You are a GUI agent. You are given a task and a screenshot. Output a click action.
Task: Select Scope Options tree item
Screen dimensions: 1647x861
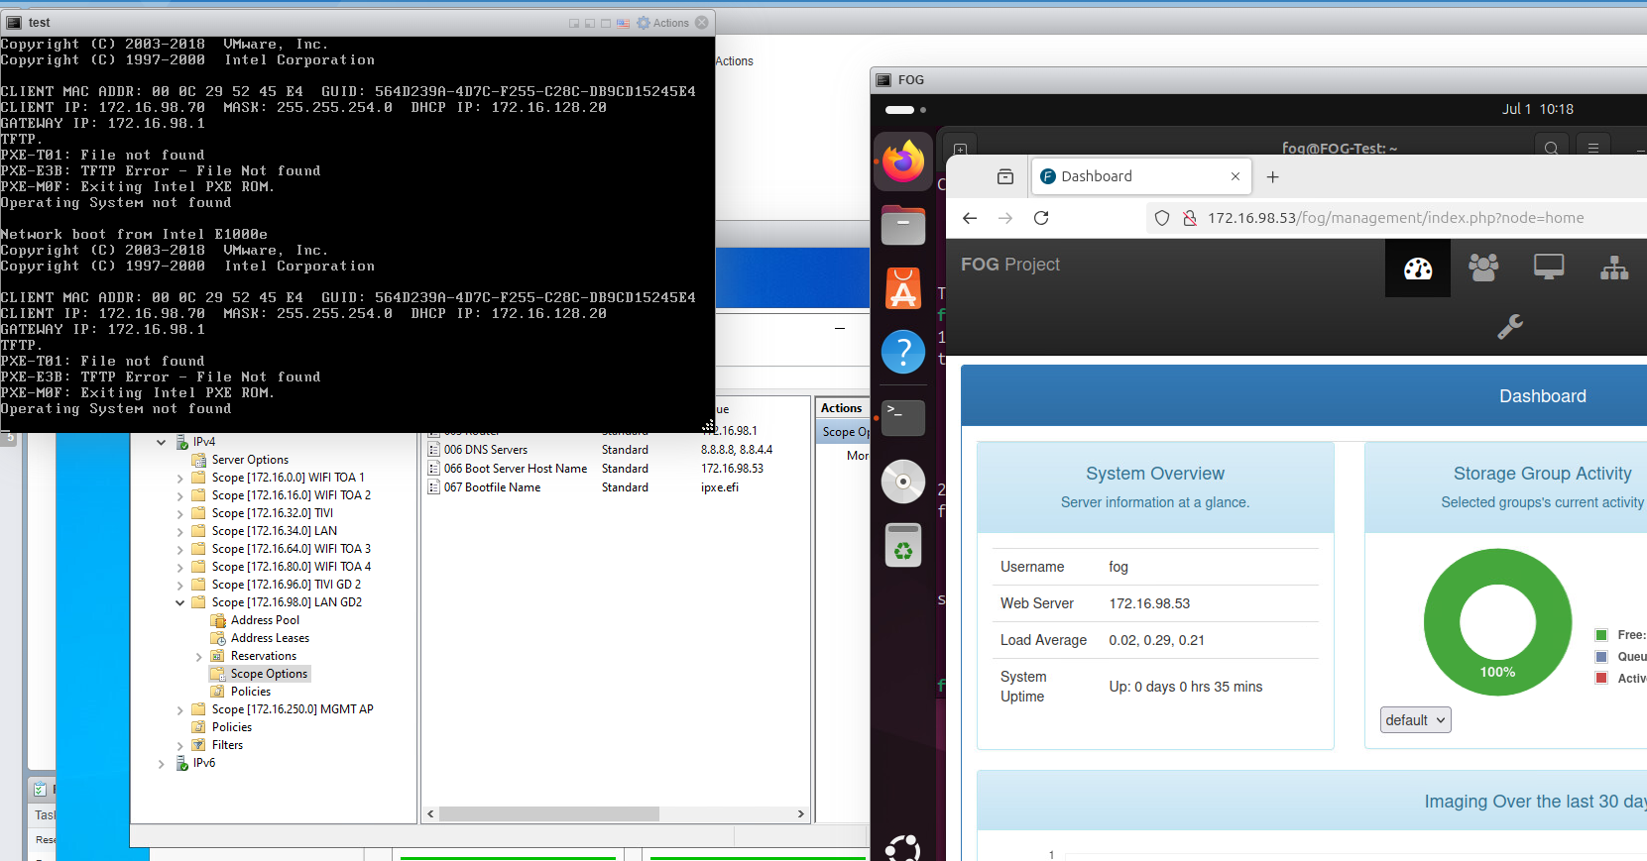[269, 674]
